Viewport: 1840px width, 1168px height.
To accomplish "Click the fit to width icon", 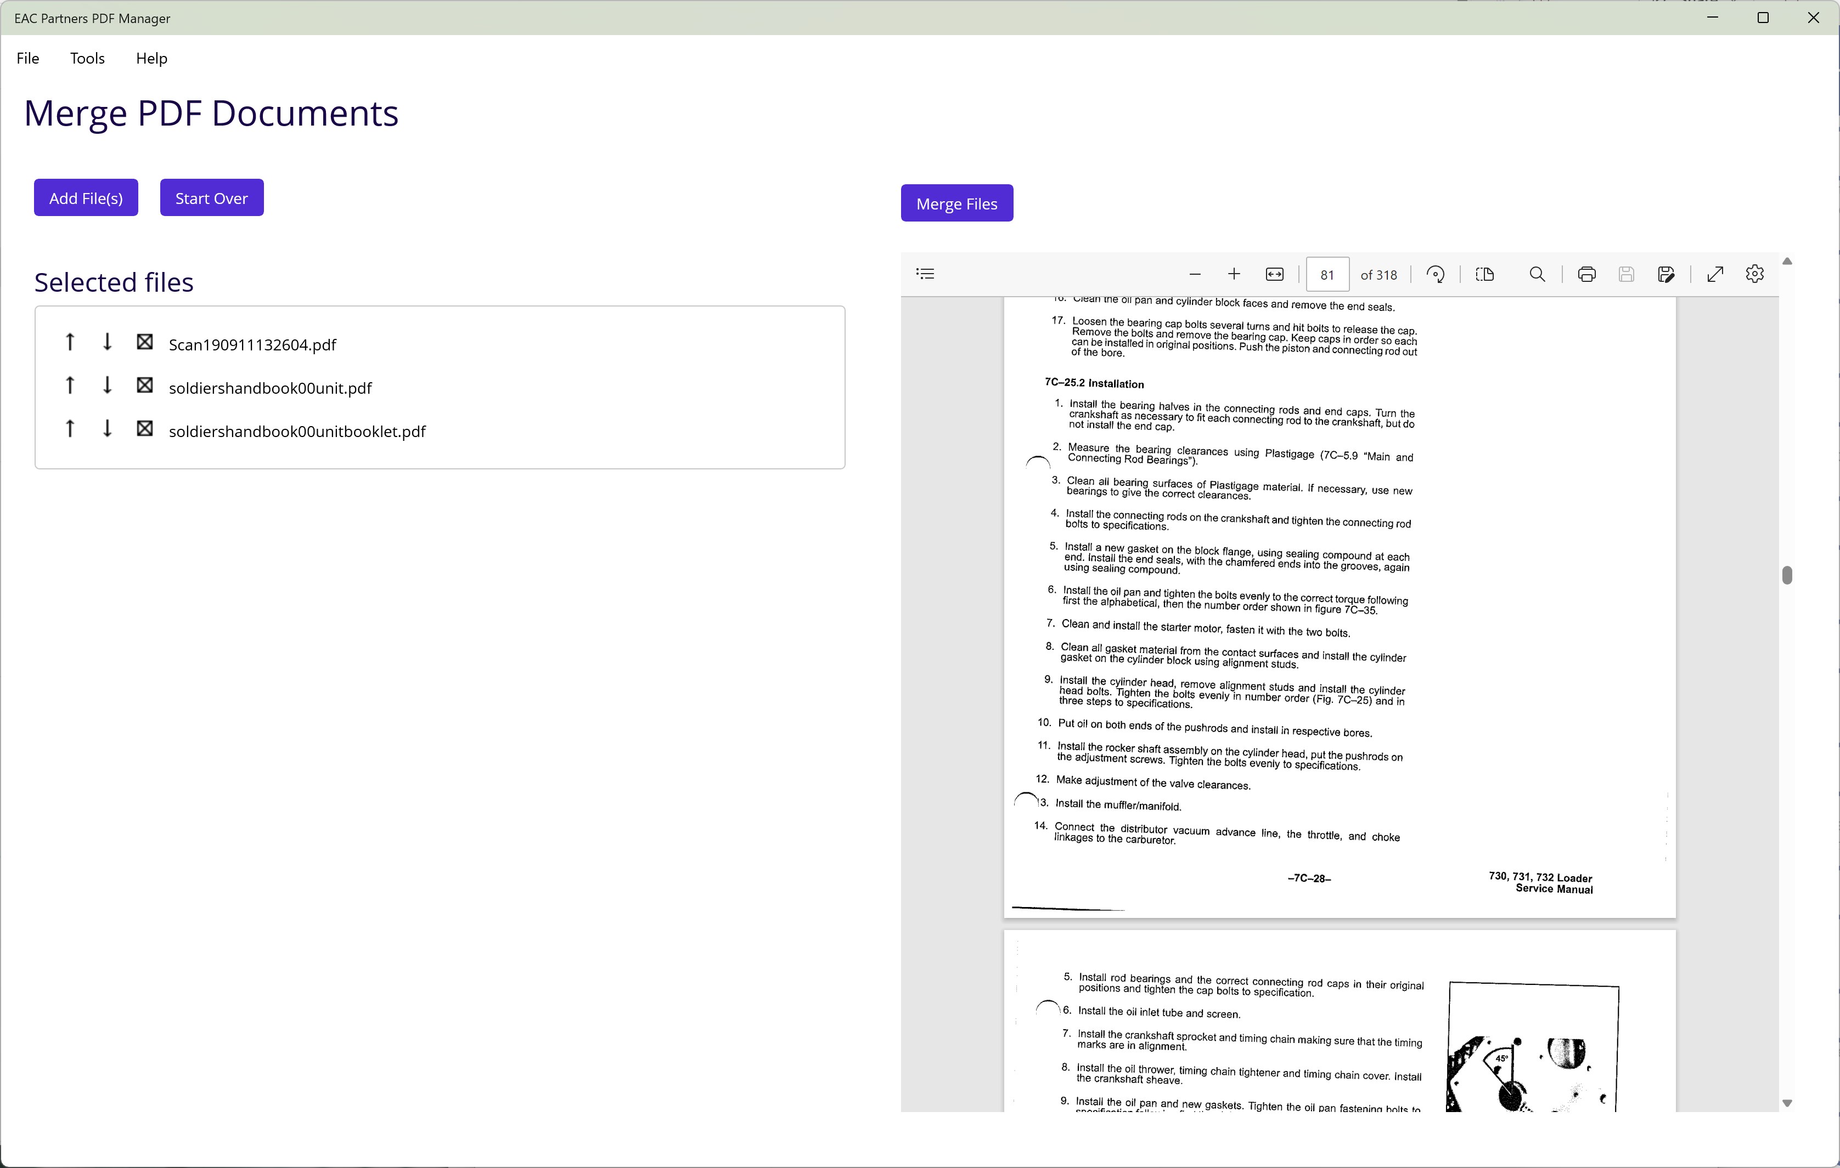I will pyautogui.click(x=1275, y=275).
